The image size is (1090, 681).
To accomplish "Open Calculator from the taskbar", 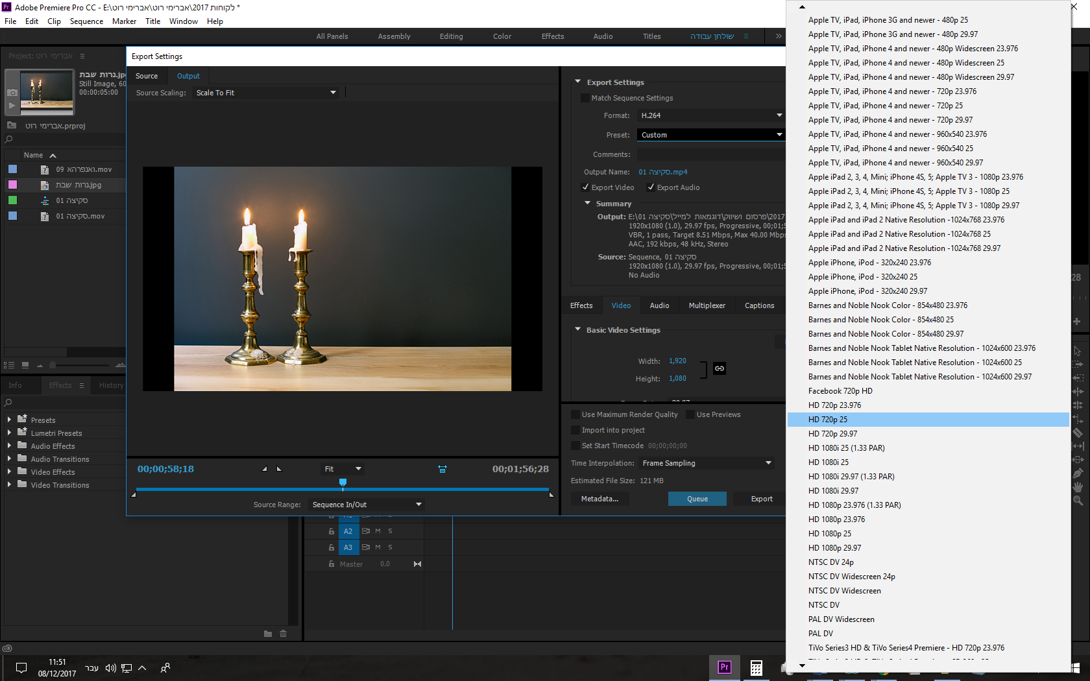I will tap(756, 667).
